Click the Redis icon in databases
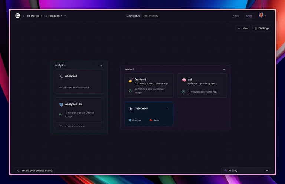This screenshot has width=285, height=184. 151,120
